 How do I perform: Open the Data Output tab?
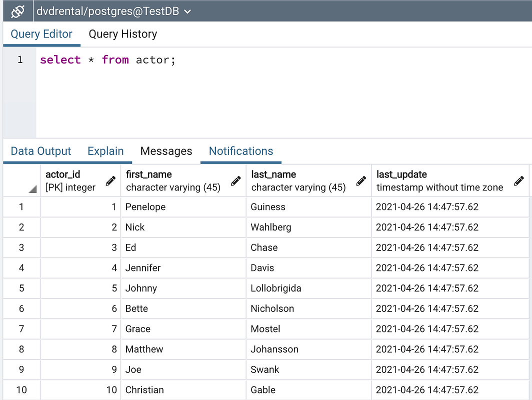pyautogui.click(x=40, y=151)
